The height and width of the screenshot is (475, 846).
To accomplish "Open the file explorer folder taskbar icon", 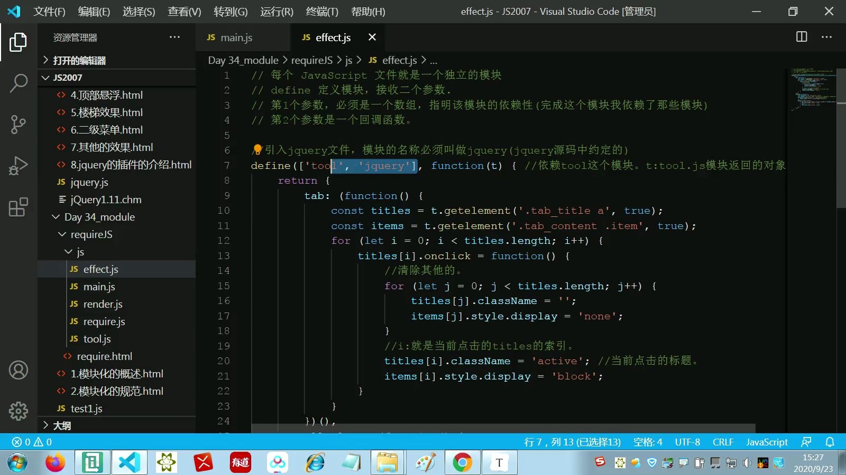I will tap(387, 463).
